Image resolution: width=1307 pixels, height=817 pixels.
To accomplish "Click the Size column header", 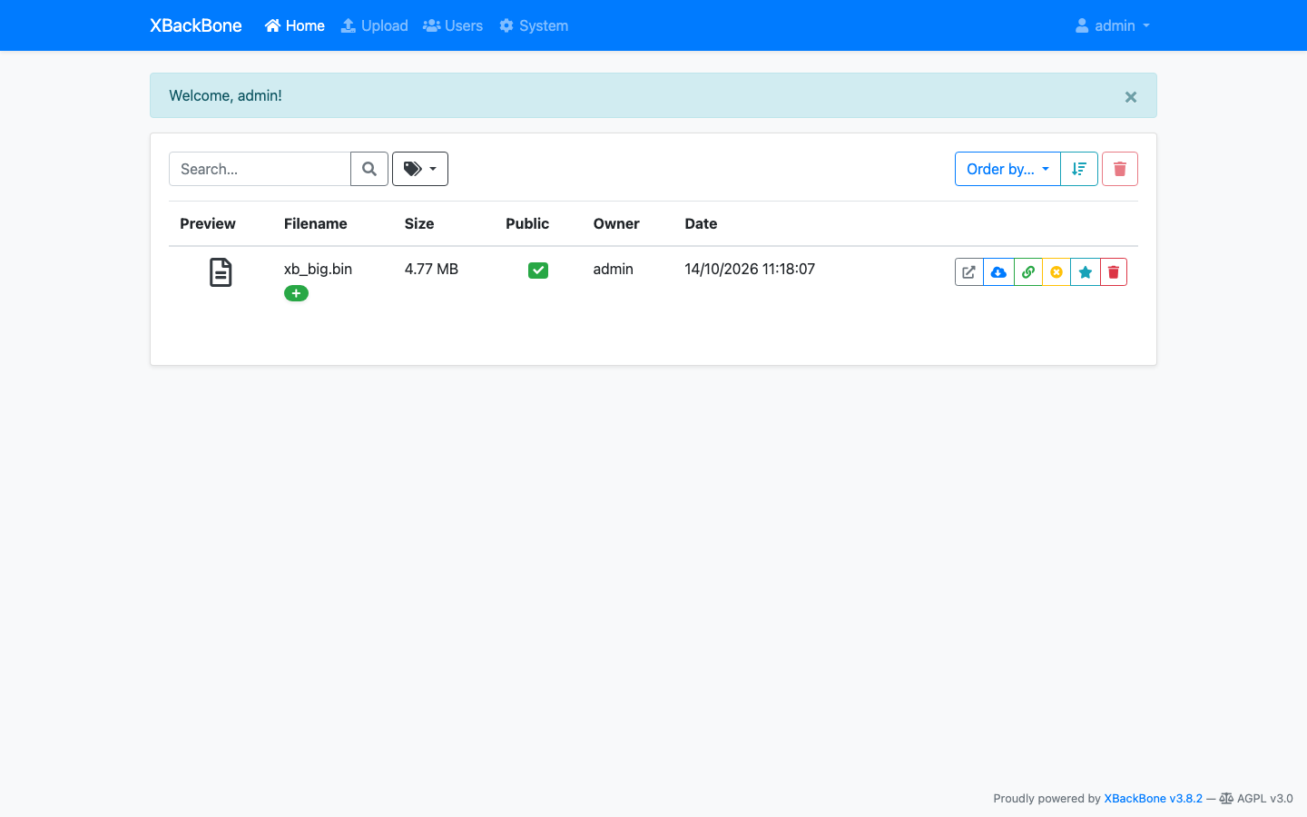I will [x=419, y=223].
